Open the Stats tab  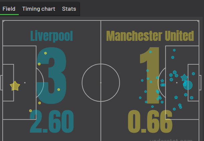(69, 9)
